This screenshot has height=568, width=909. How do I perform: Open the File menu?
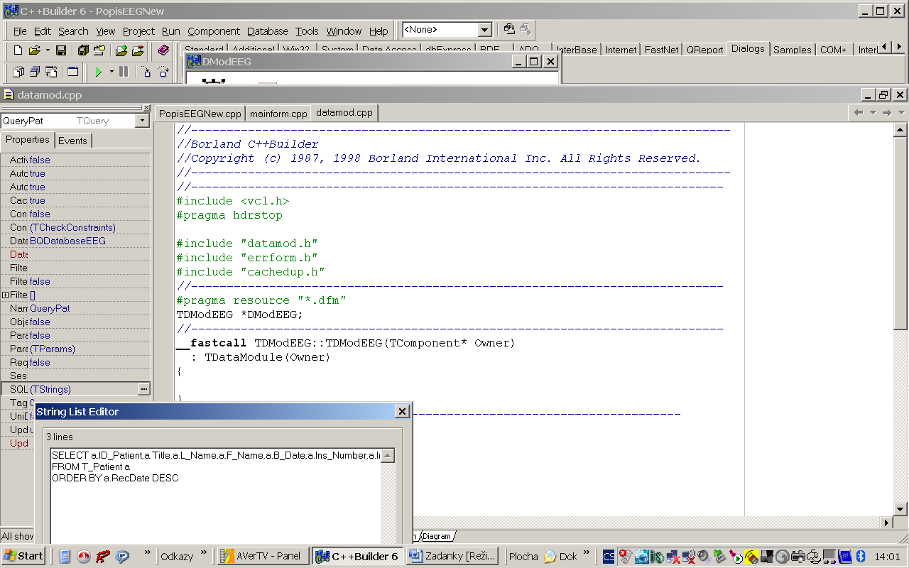[20, 31]
